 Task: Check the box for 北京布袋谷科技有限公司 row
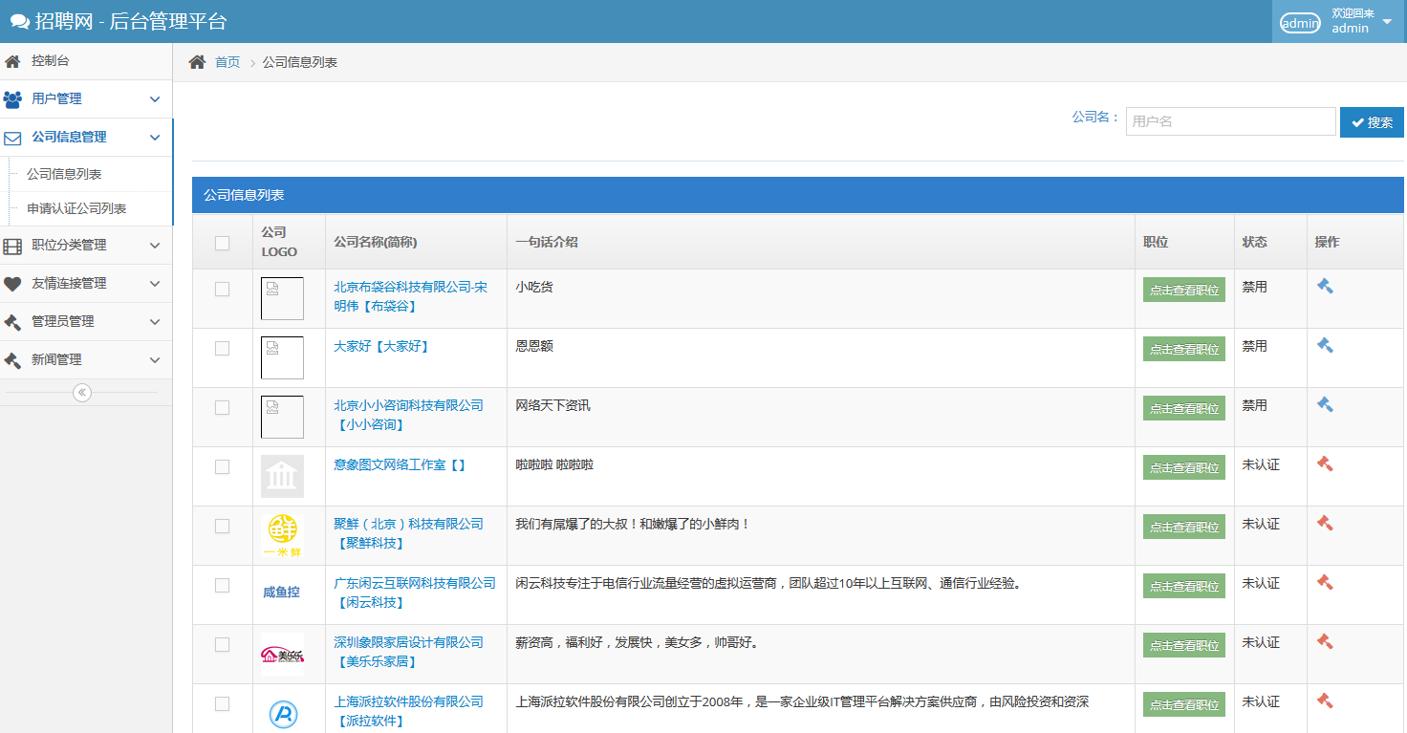223,289
